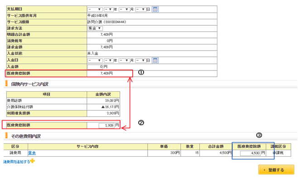Click the 数量 column header
Image resolution: width=298 pixels, height=178 pixels.
coord(190,146)
